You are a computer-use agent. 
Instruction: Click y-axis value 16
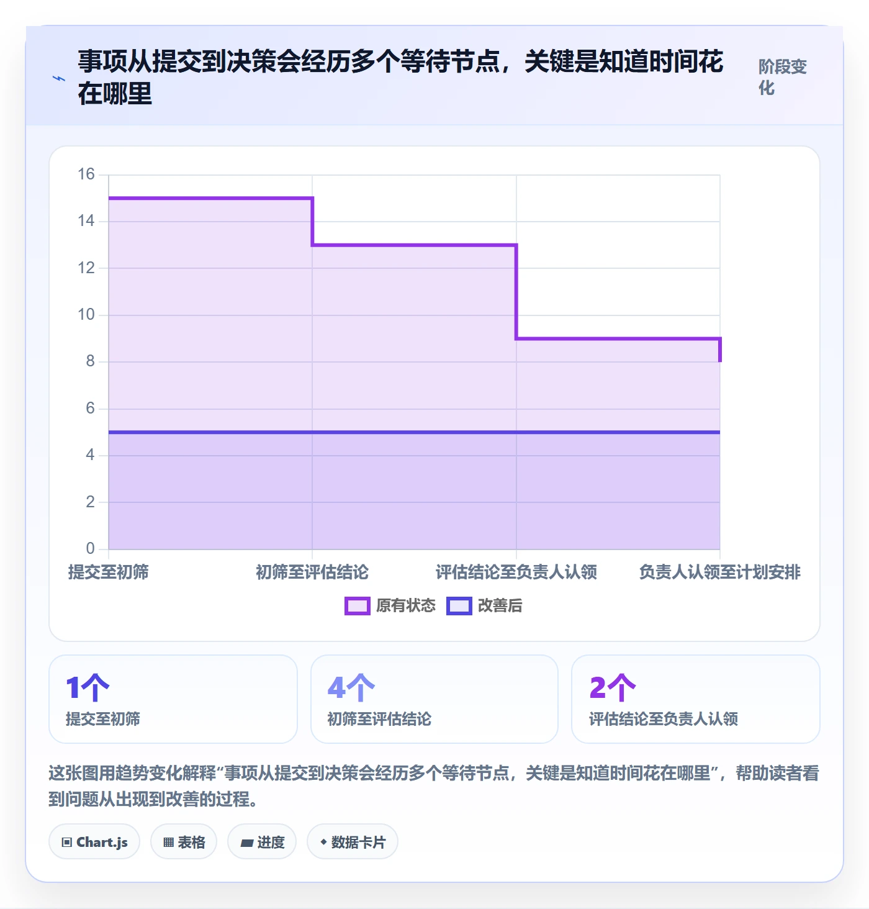[x=86, y=174]
